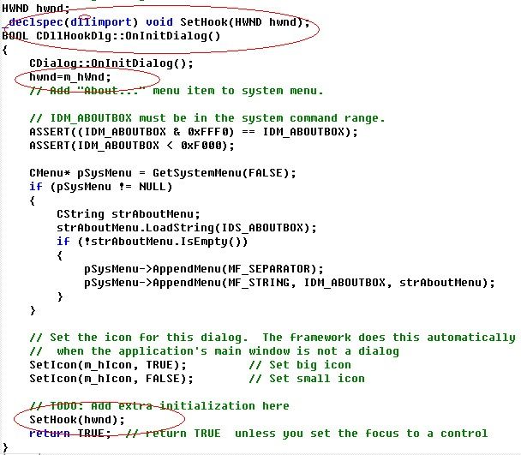This screenshot has width=521, height=455.
Task: Click the return TRUE; statement
Action: pos(69,434)
